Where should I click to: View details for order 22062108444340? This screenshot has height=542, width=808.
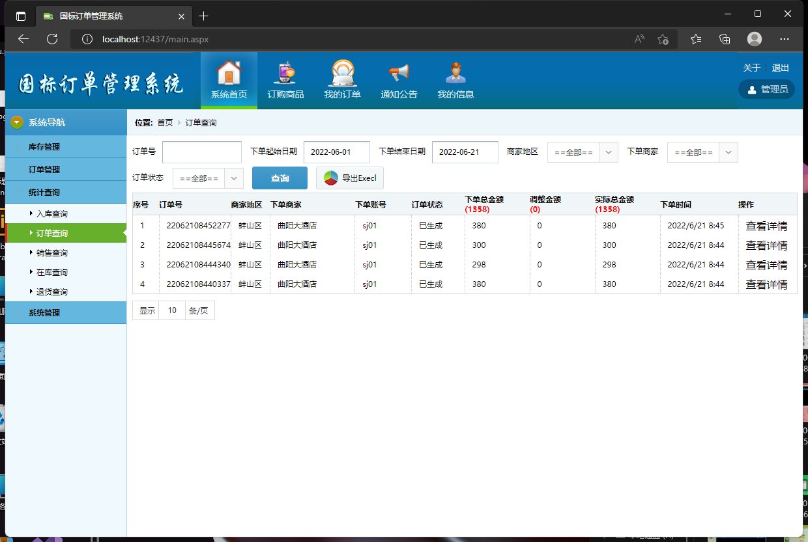tap(766, 265)
